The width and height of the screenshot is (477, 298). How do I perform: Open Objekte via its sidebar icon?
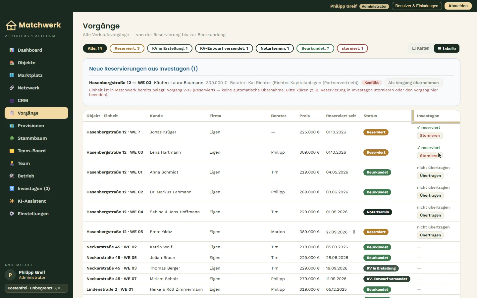(x=12, y=63)
